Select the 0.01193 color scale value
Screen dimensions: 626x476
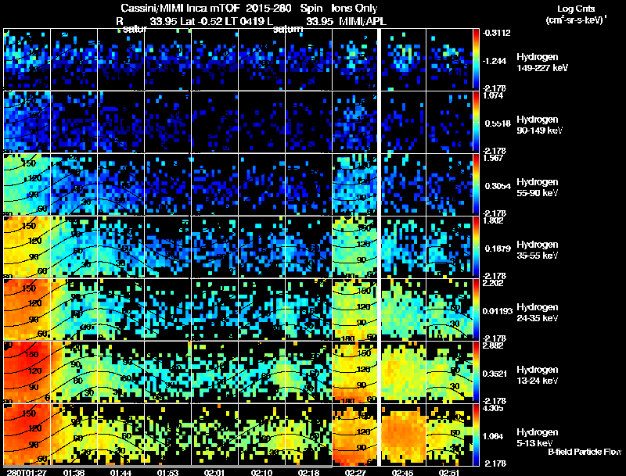tap(498, 311)
